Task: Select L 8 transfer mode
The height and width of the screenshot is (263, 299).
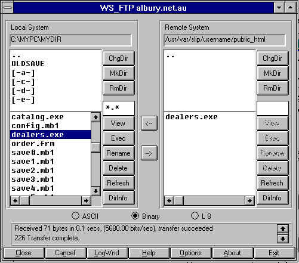Action: pos(201,216)
